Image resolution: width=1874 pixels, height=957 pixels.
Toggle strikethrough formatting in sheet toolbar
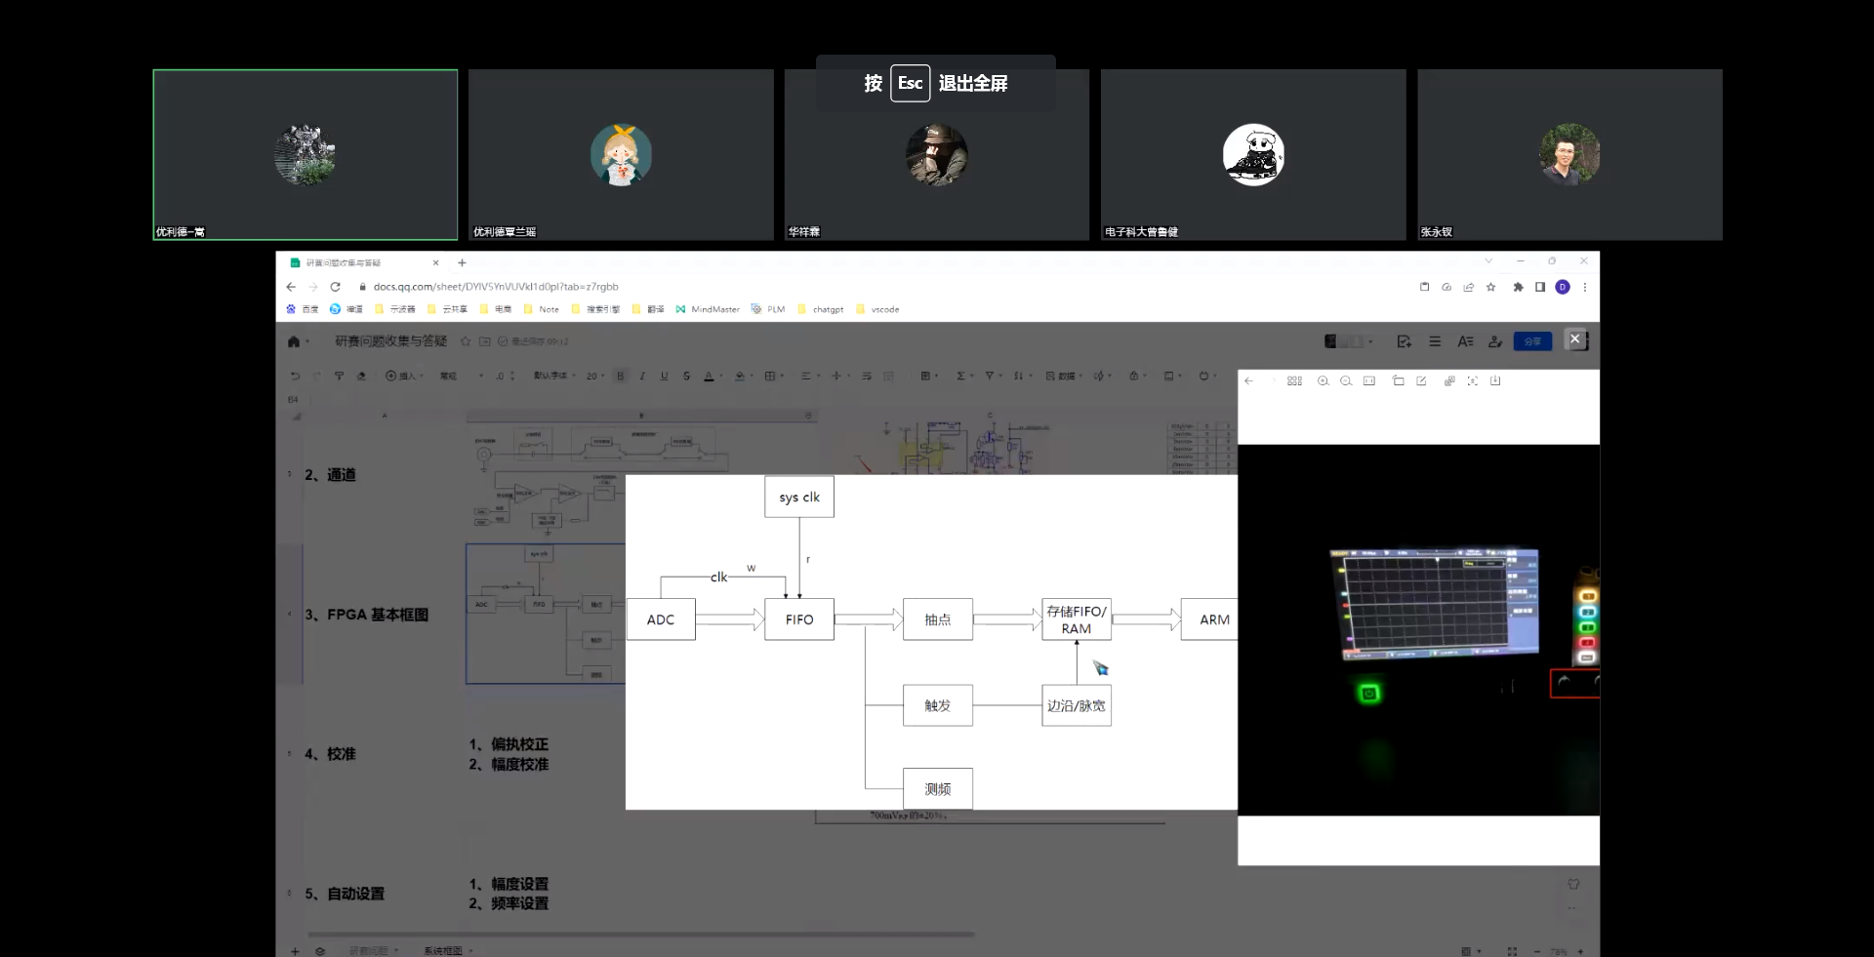(686, 376)
